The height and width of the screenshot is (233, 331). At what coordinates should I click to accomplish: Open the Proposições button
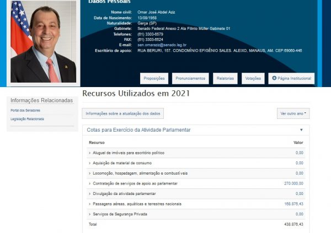click(154, 79)
